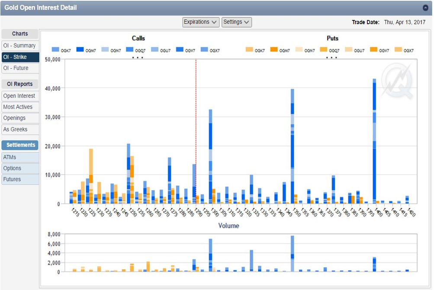Click the volume bar at strike 1350
The image size is (434, 290).
click(x=292, y=254)
